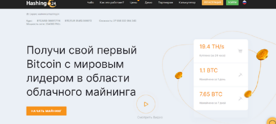Click Намайнено за 1 день label
Viewport: 276px width, 124px height.
[212, 79]
